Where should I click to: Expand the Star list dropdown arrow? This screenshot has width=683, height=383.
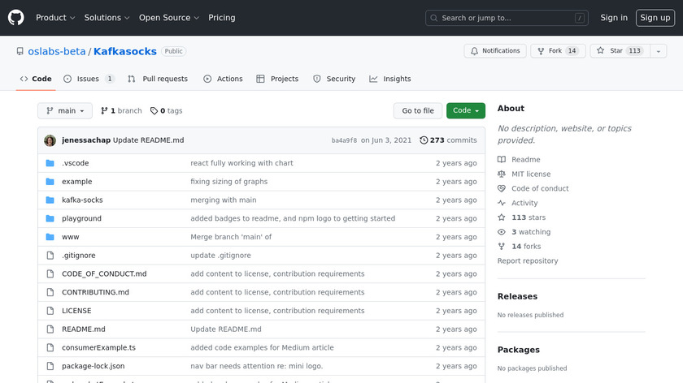tap(656, 51)
